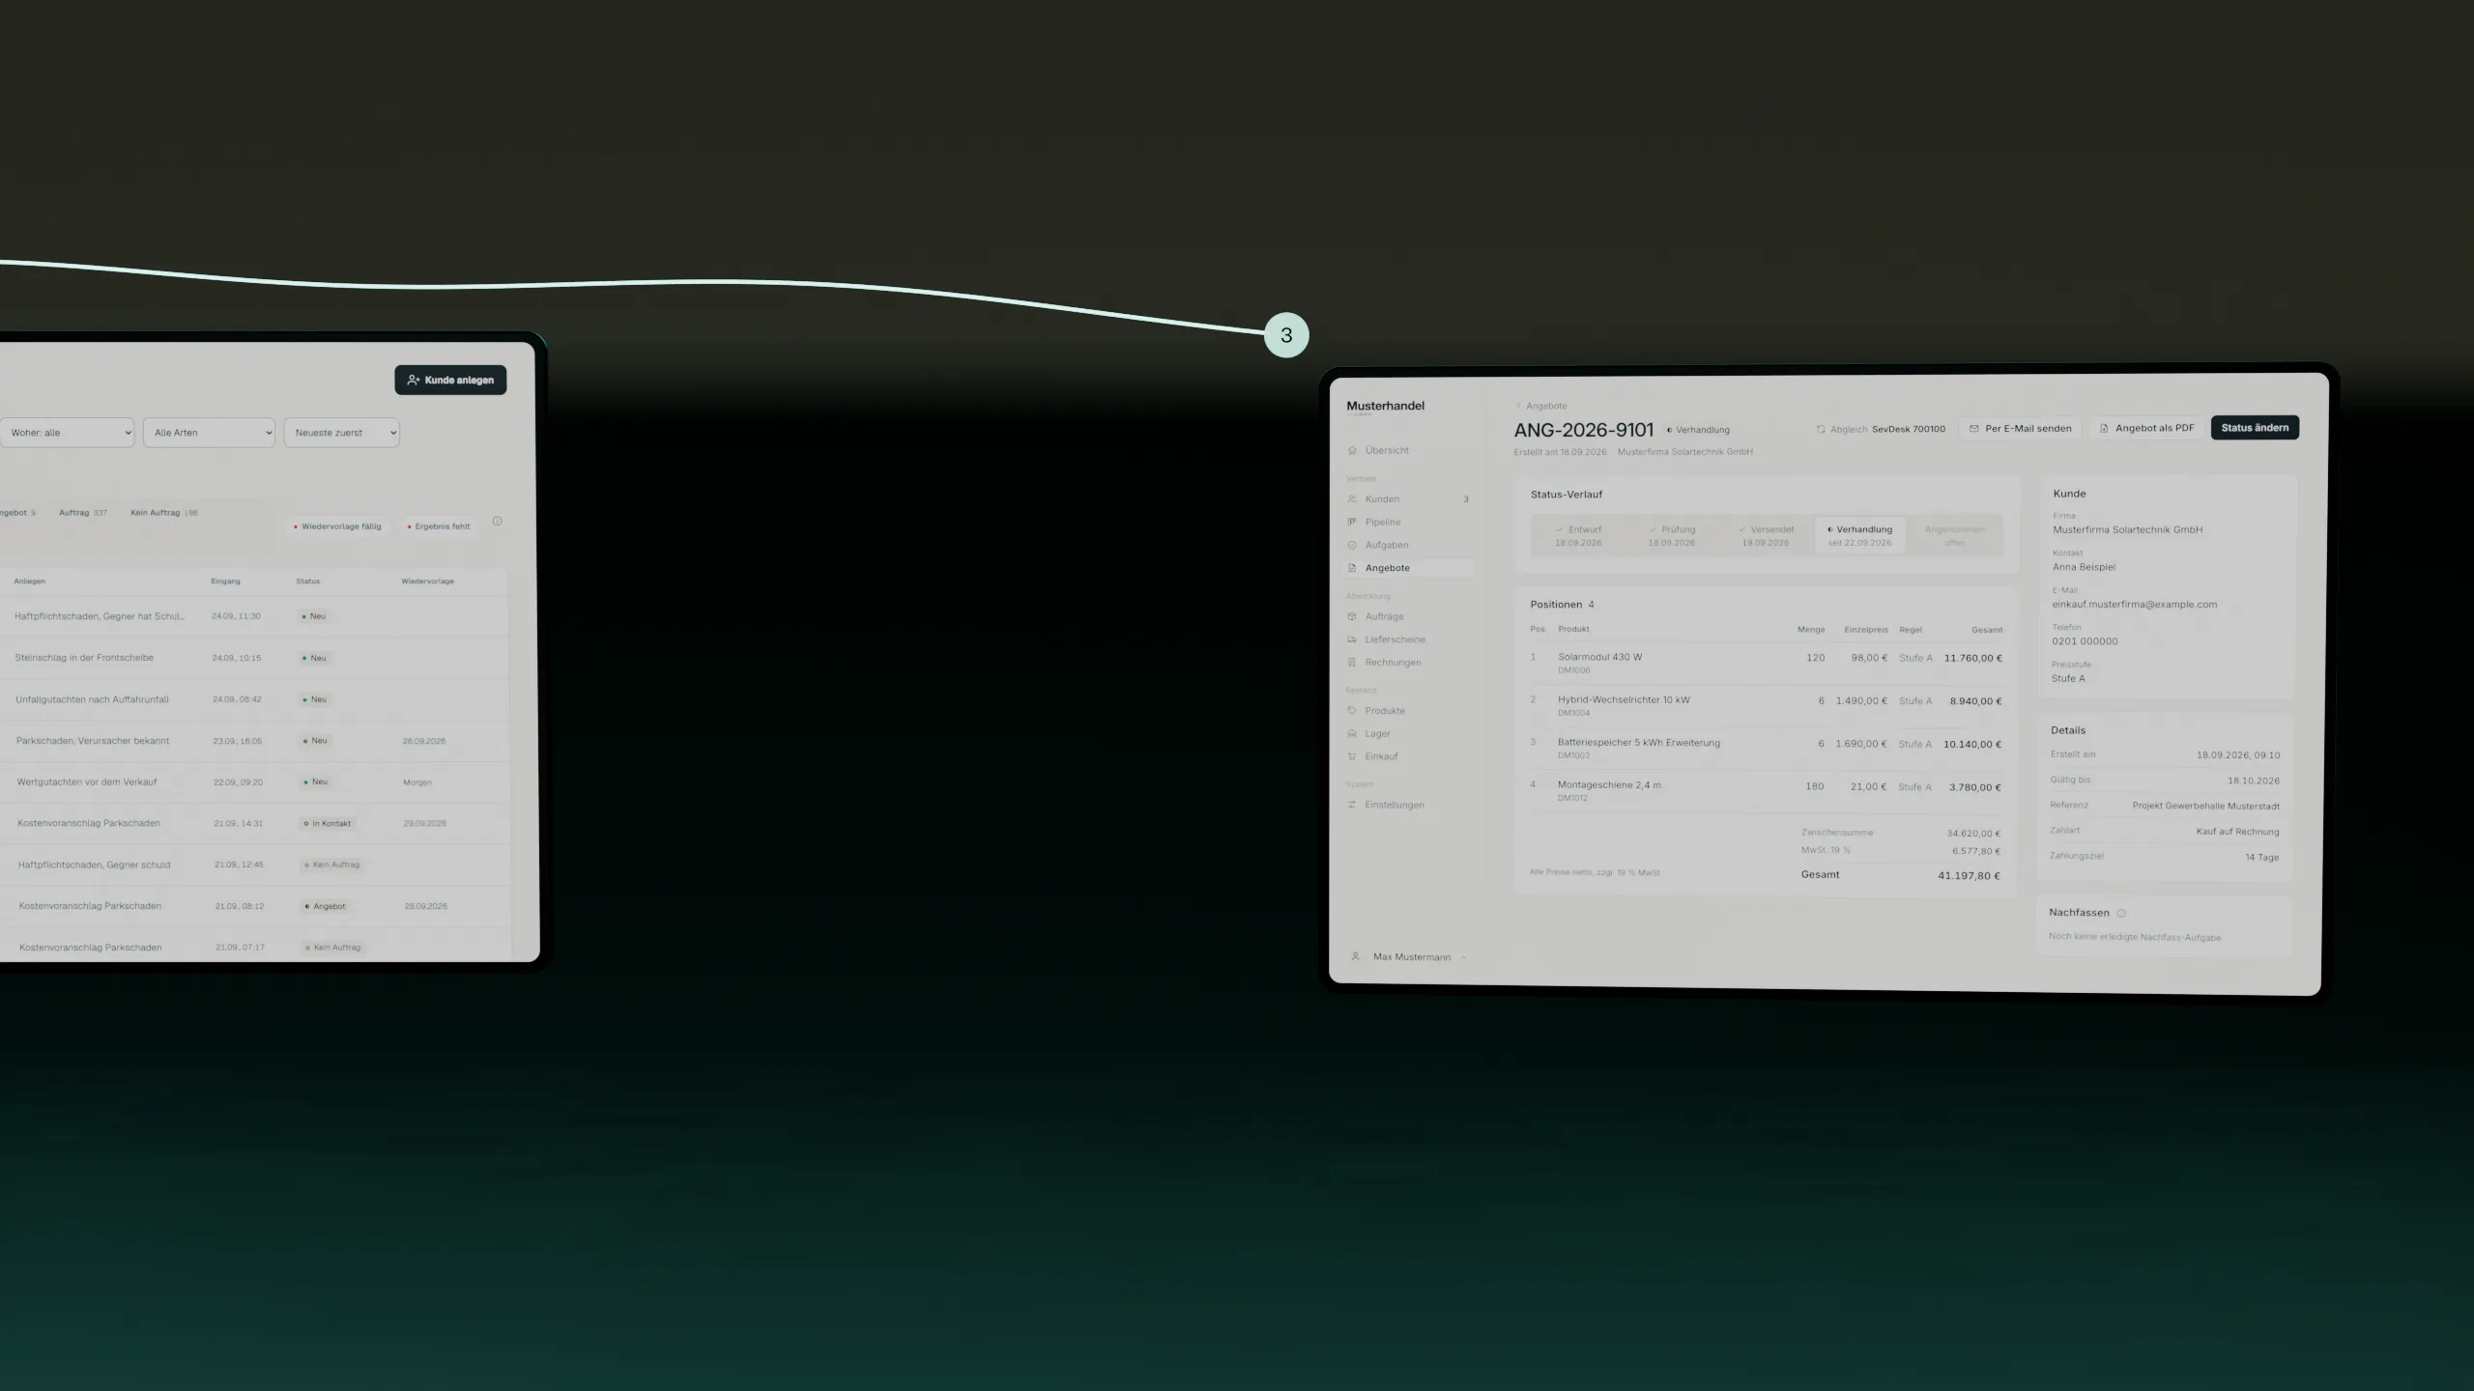Image resolution: width=2474 pixels, height=1391 pixels.
Task: Open Pipeline icon in Musterhandel sidebar
Action: (x=1352, y=522)
